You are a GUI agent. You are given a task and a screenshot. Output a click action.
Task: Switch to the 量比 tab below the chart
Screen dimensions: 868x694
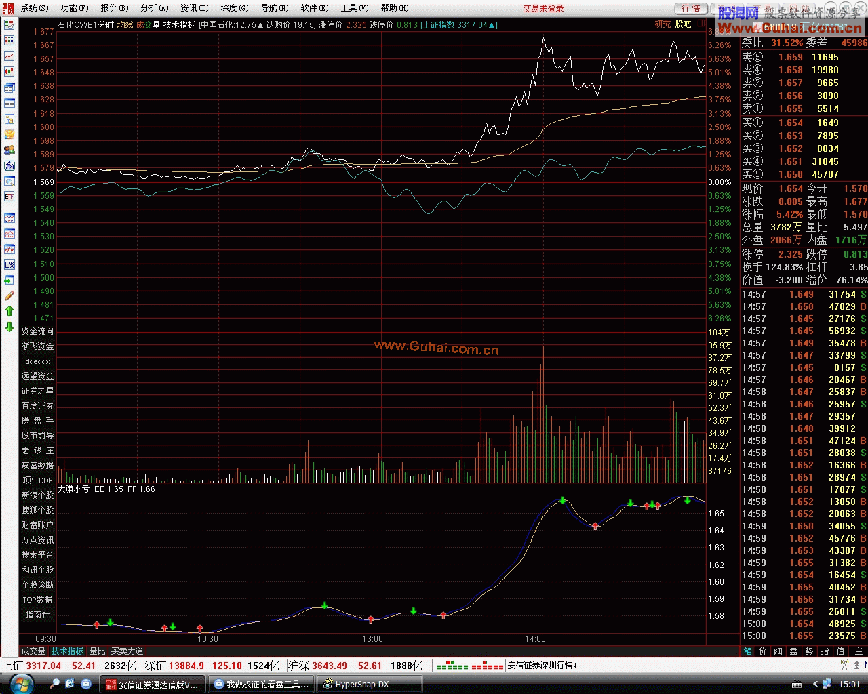point(98,651)
